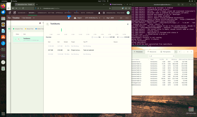Go to the previous date arrow
197x117 pixels.
click(x=104, y=18)
